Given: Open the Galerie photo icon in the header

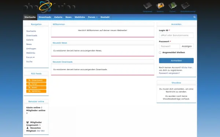Looking at the screenshot, I should point(160,6).
